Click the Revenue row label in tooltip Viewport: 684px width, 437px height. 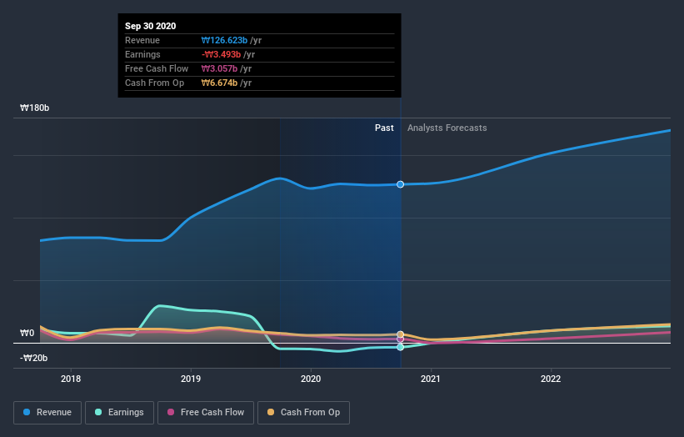[142, 40]
